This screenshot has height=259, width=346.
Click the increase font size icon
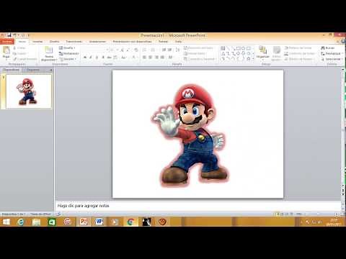click(x=122, y=50)
